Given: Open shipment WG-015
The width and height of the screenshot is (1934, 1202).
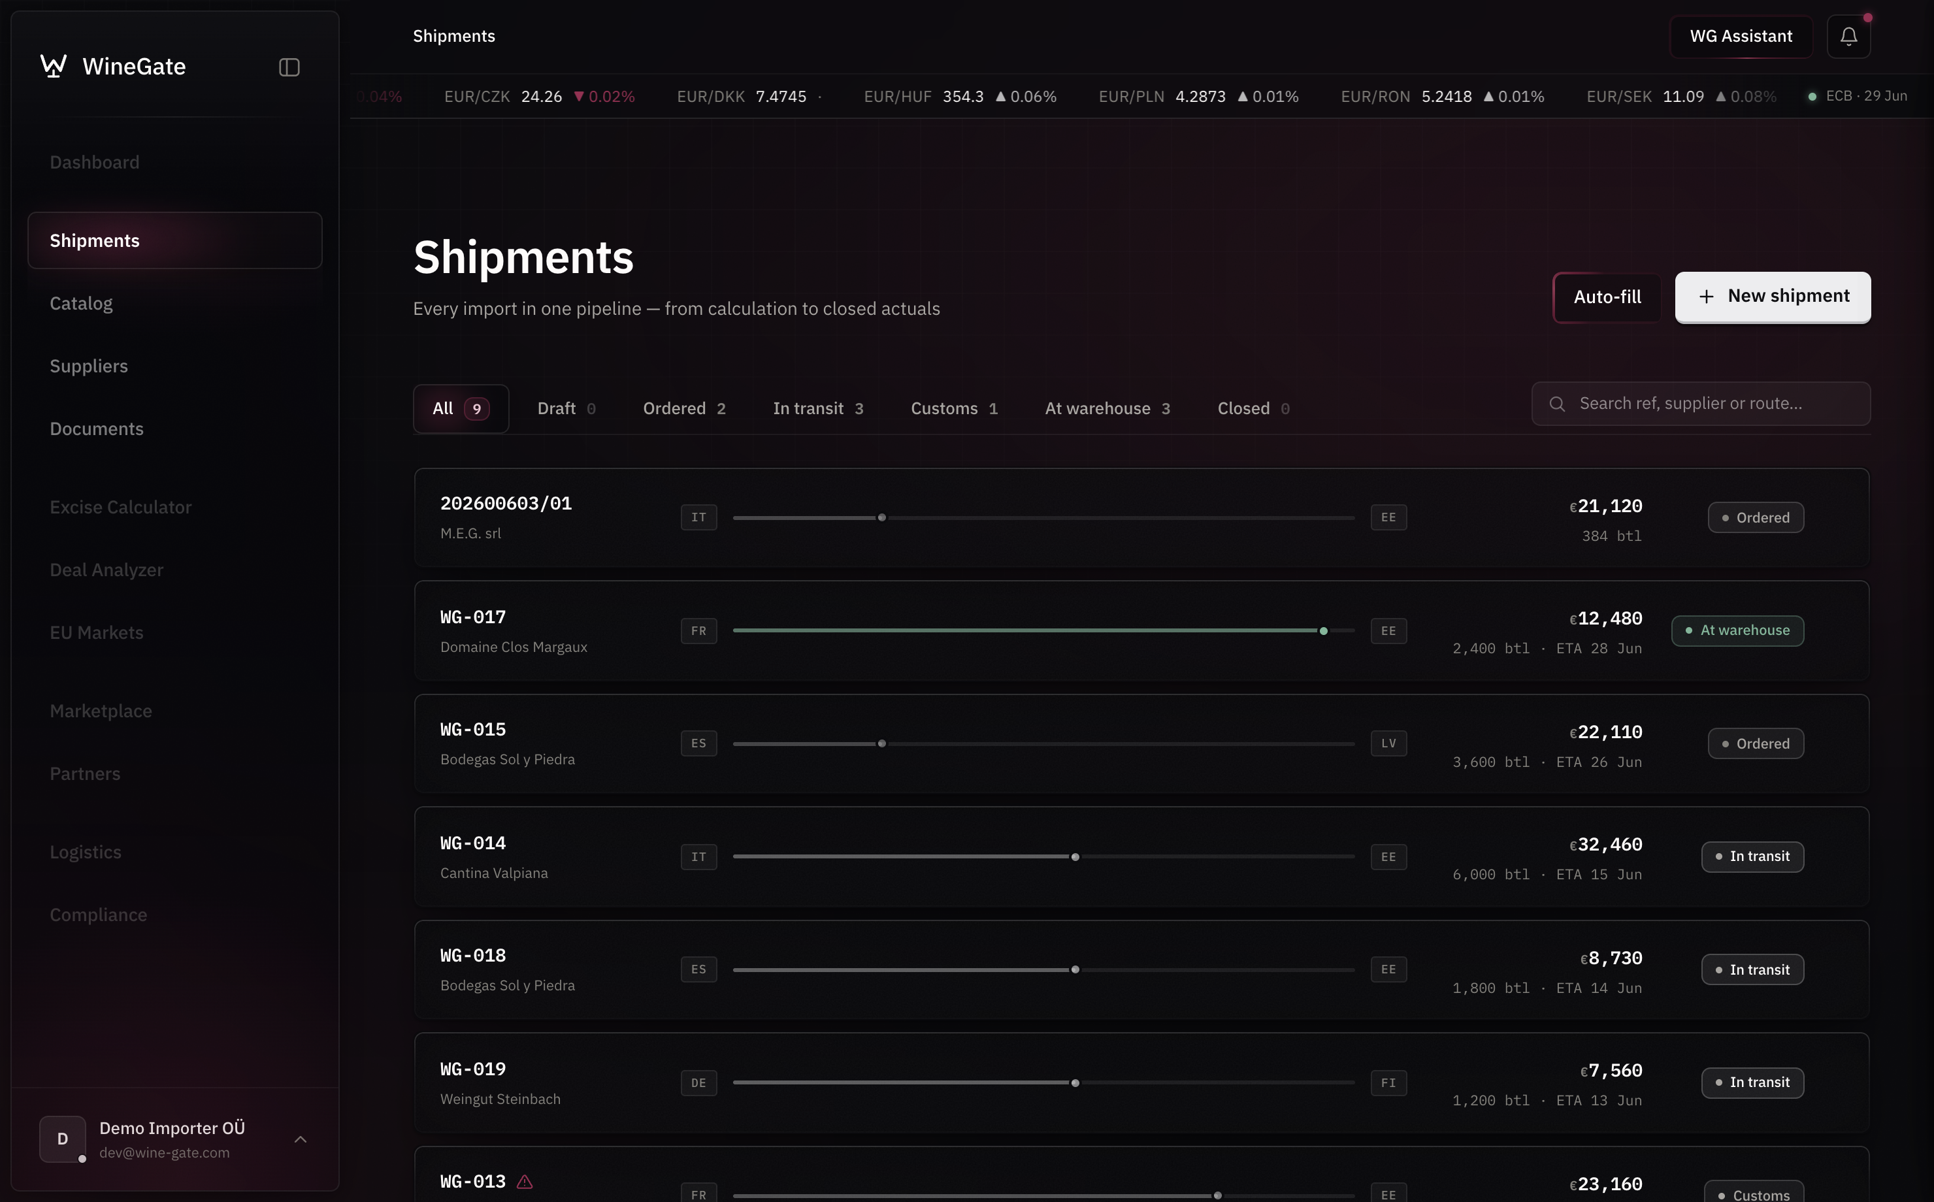Looking at the screenshot, I should tap(1141, 744).
